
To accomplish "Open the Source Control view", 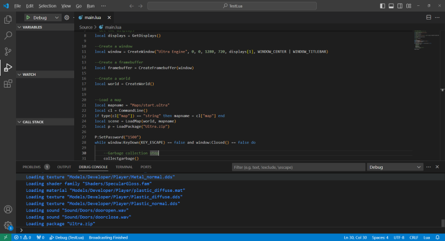I will tap(8, 52).
